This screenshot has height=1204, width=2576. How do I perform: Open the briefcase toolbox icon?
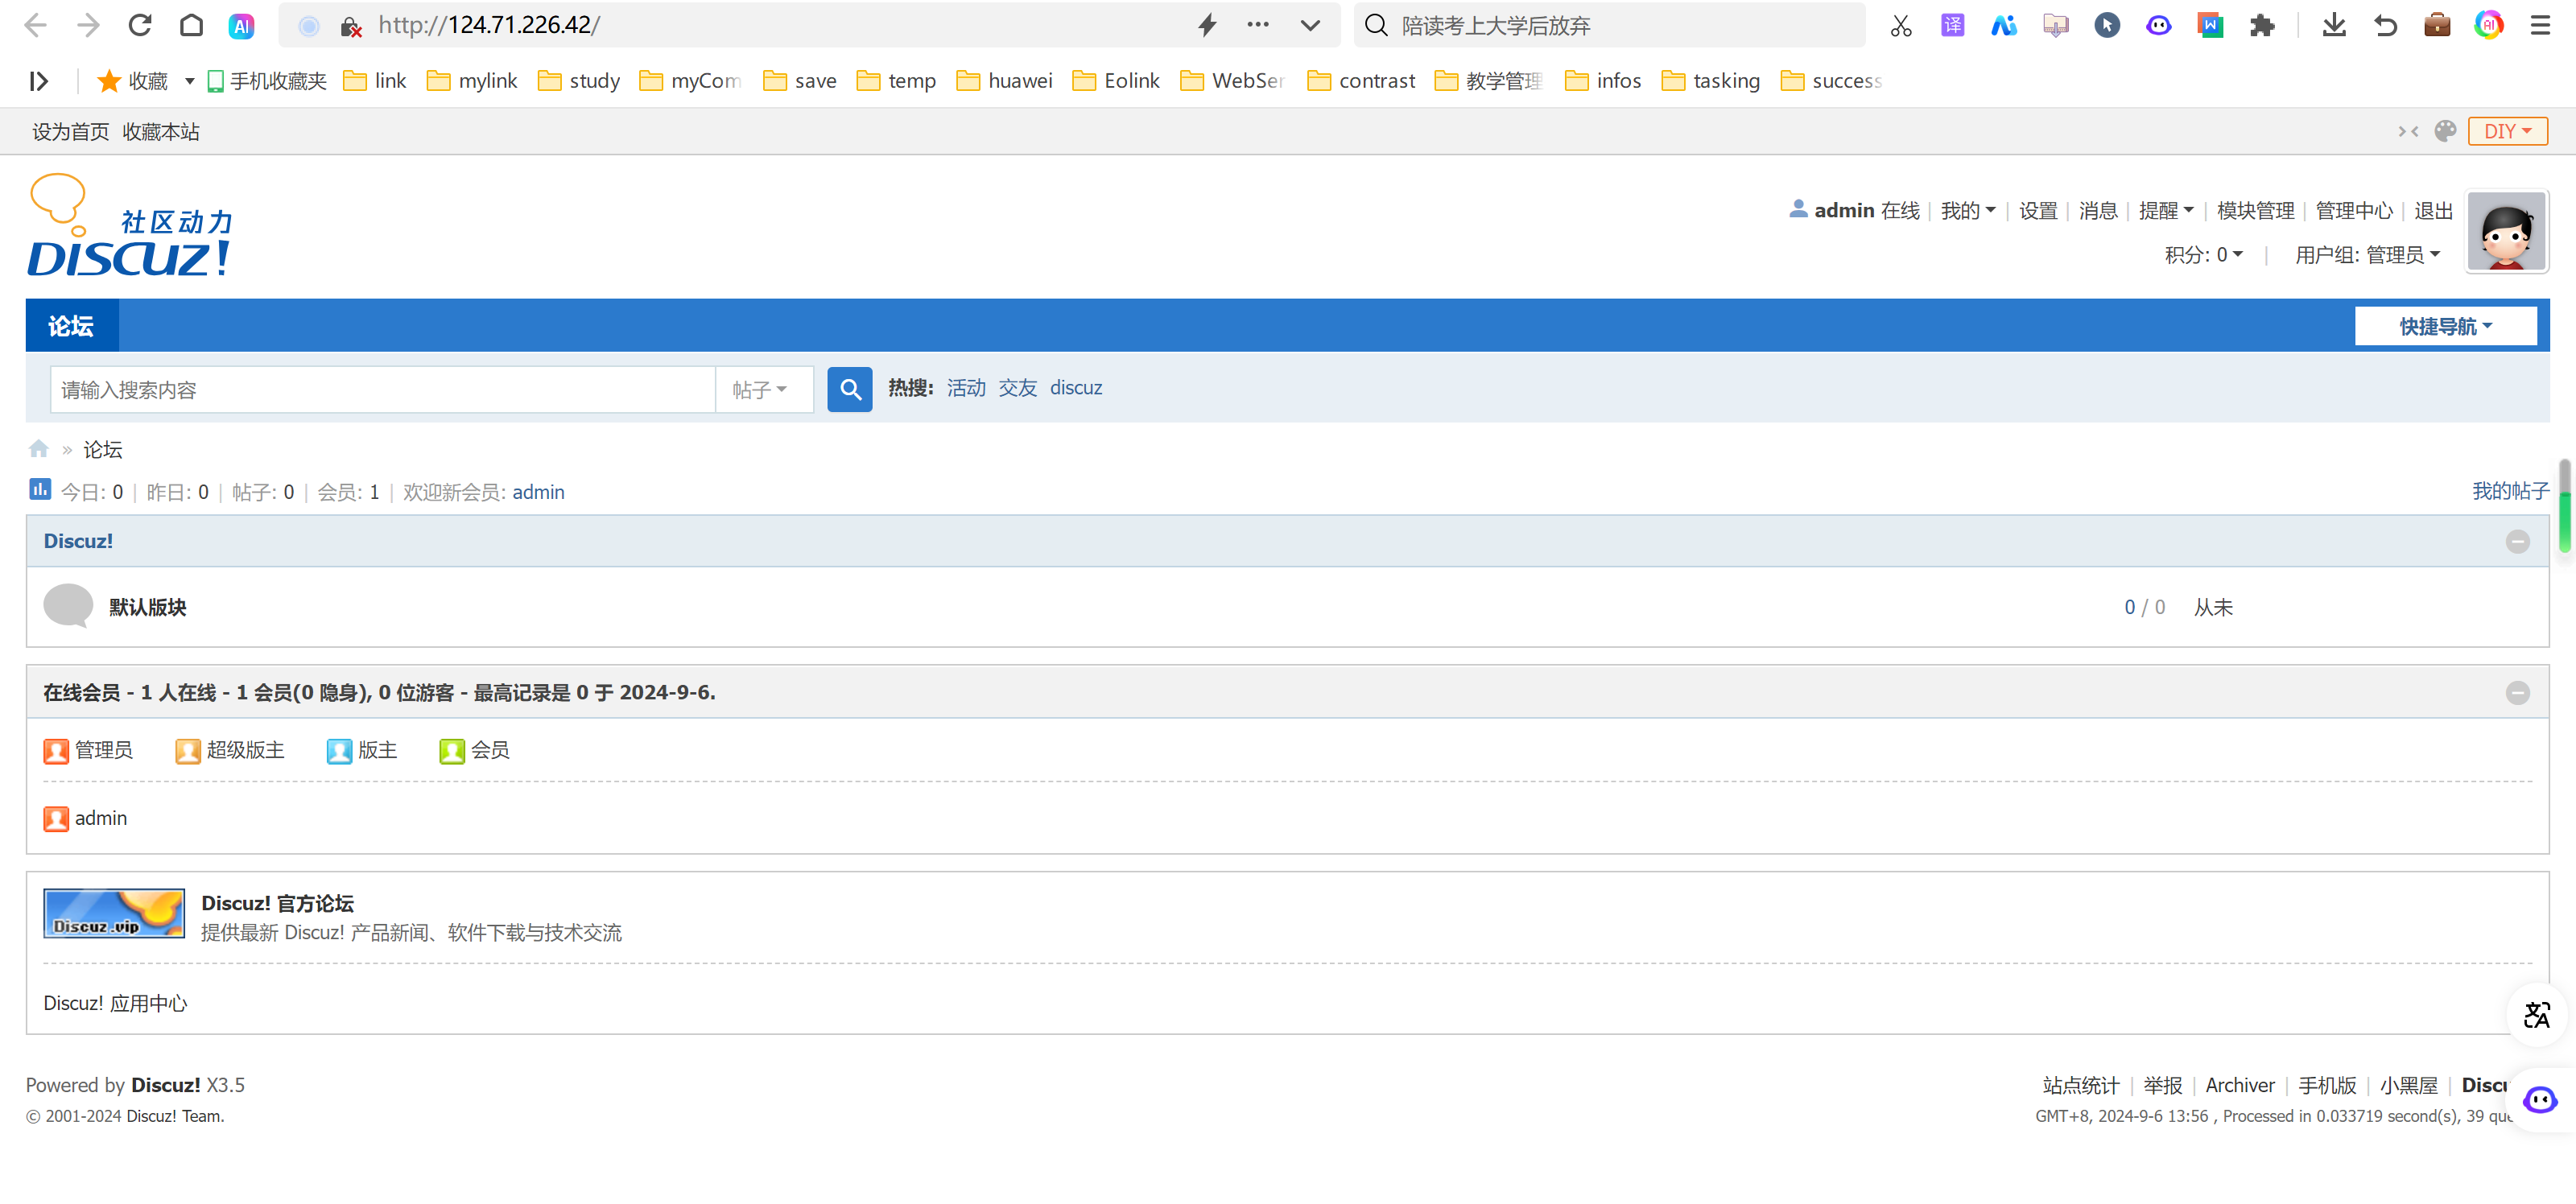click(2437, 25)
